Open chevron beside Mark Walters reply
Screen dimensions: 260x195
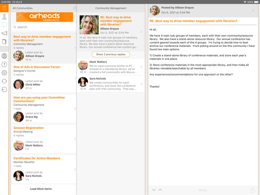[141, 67]
